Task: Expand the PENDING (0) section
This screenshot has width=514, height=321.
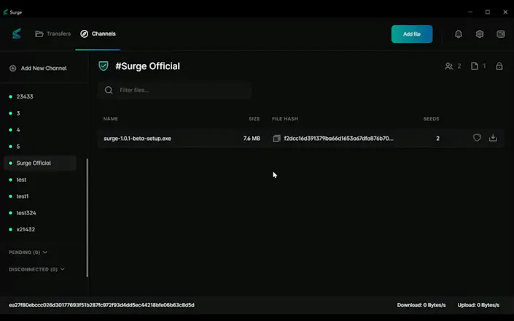Action: (x=28, y=252)
